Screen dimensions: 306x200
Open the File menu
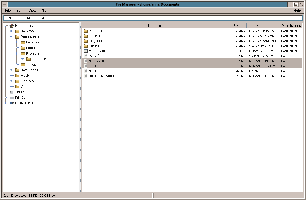[x=8, y=11]
